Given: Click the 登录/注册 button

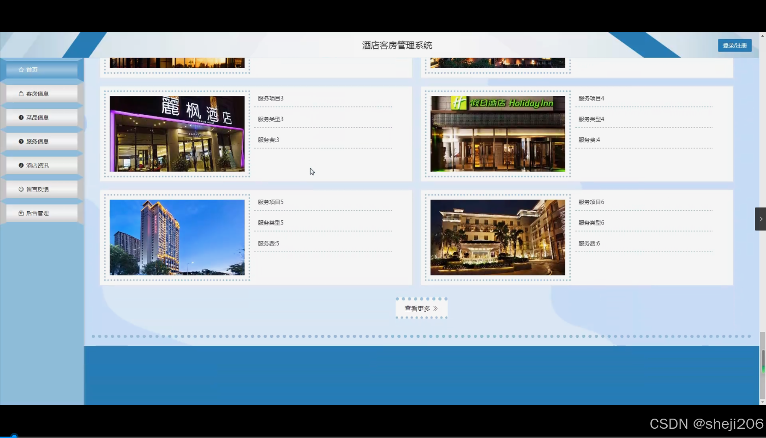Looking at the screenshot, I should (735, 46).
